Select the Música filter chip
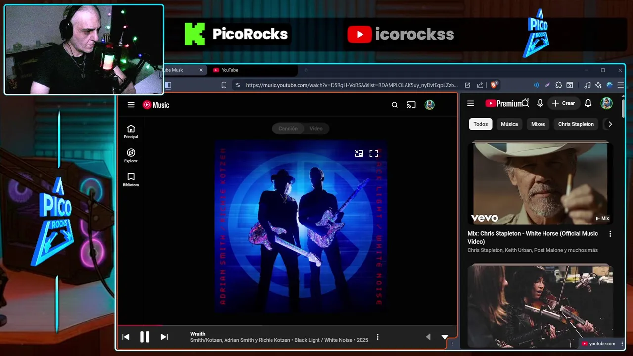Screen dimensions: 633x356 click(509, 124)
